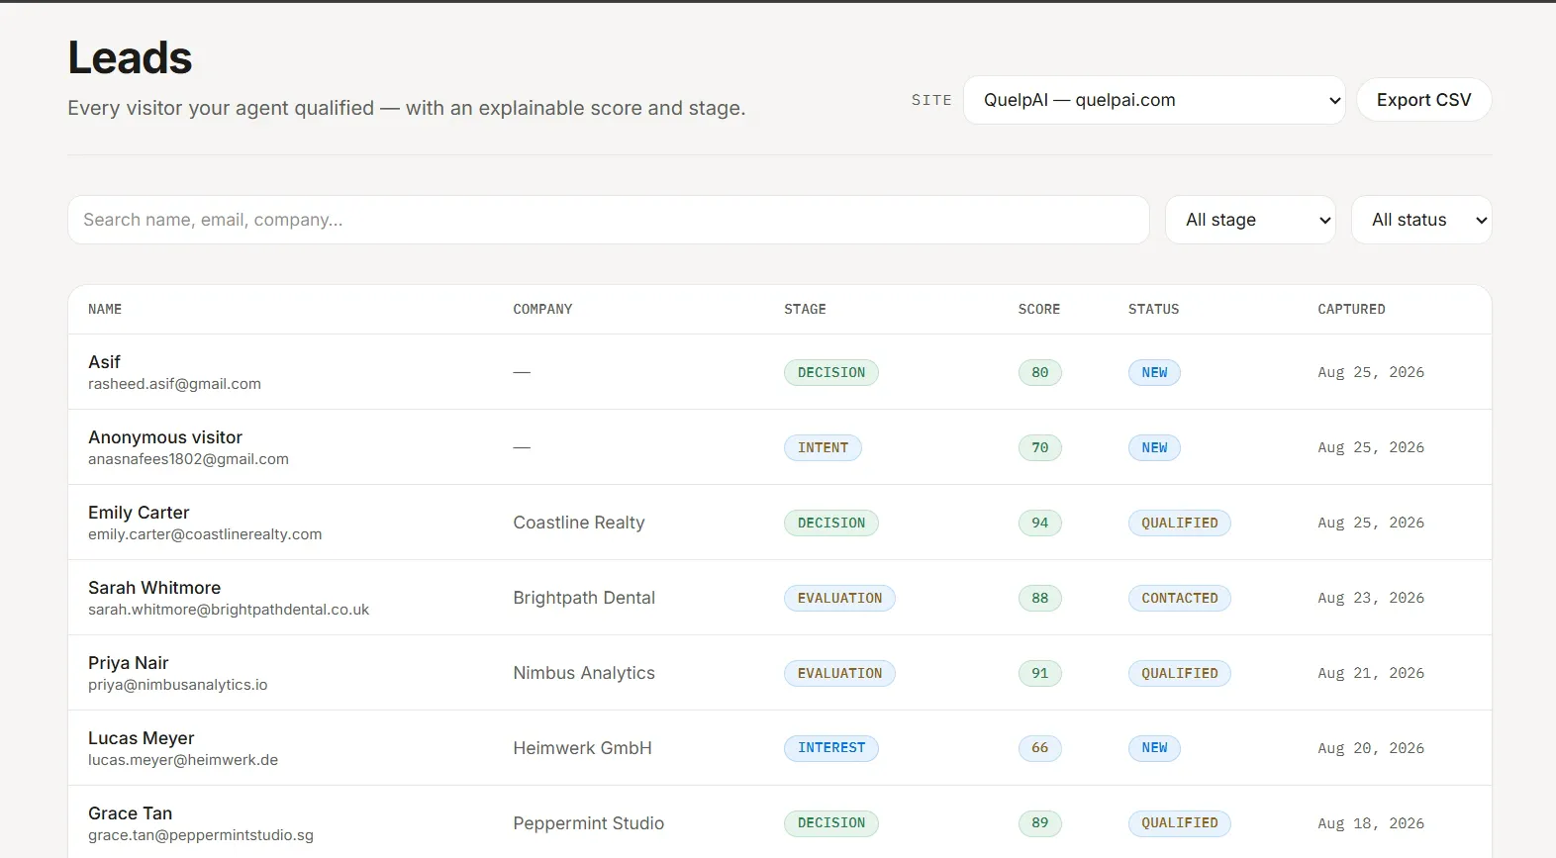Click the NEW status badge for Anonymous visitor

coord(1154,447)
